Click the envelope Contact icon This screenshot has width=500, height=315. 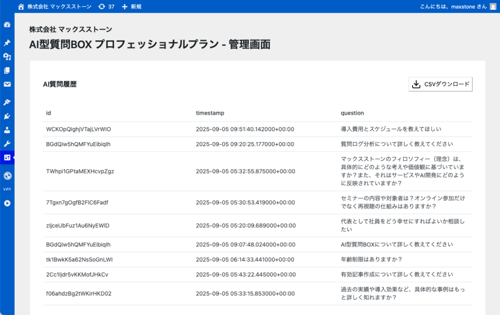tap(7, 84)
